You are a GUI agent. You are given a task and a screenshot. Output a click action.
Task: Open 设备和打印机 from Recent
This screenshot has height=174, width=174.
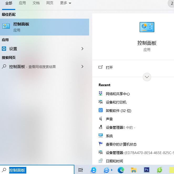pos(116,102)
